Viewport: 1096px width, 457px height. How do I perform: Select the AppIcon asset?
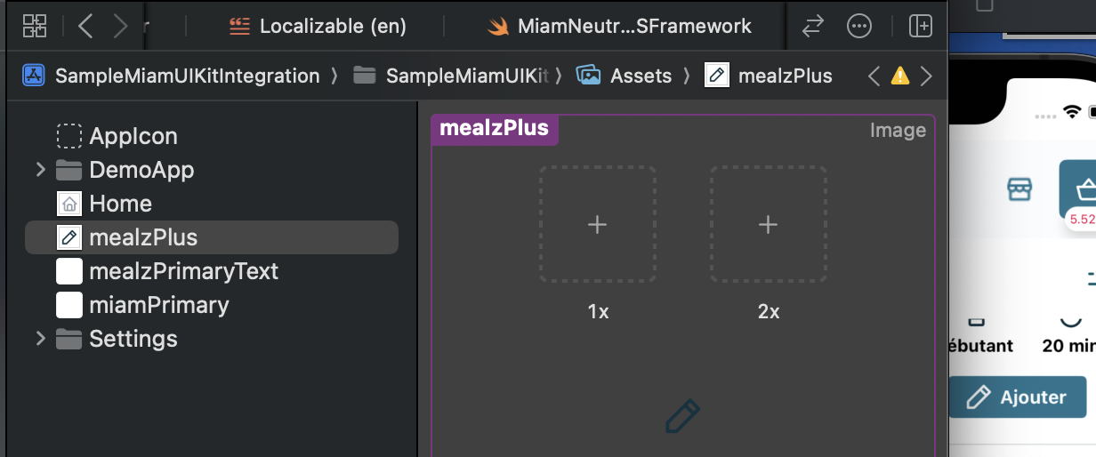(x=133, y=136)
